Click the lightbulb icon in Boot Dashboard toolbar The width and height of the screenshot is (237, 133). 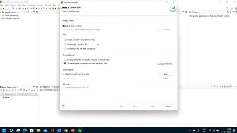(x=24, y=90)
